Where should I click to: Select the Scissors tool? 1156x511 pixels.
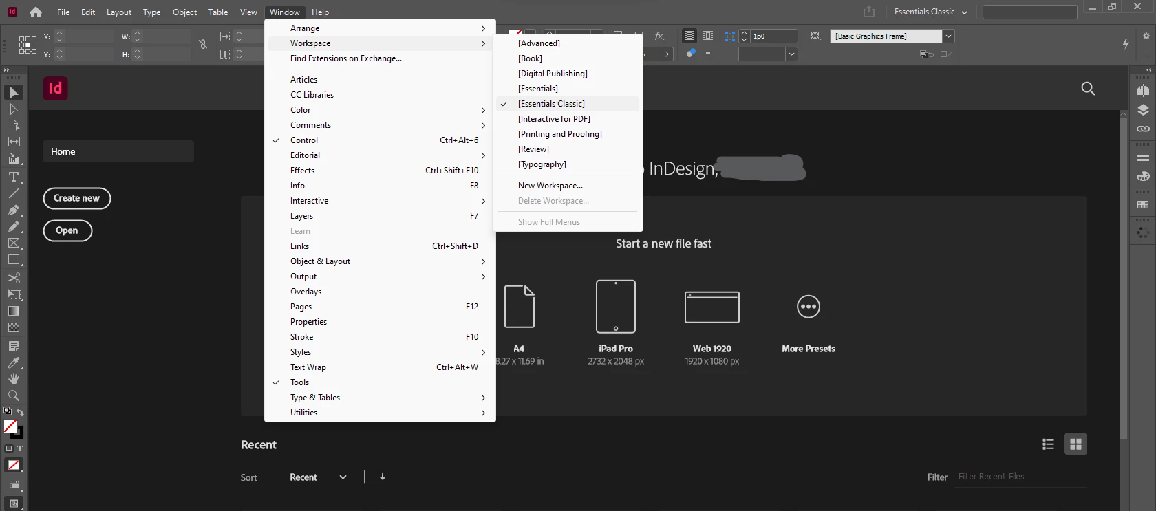point(13,278)
